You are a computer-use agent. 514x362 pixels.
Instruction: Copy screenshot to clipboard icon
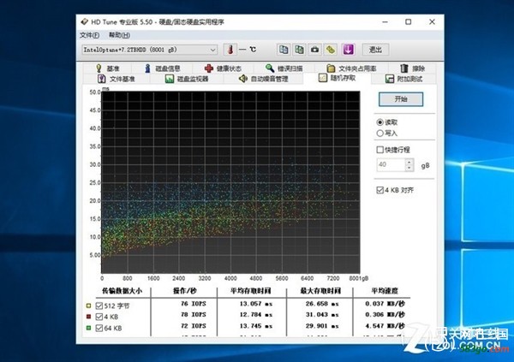click(x=299, y=50)
